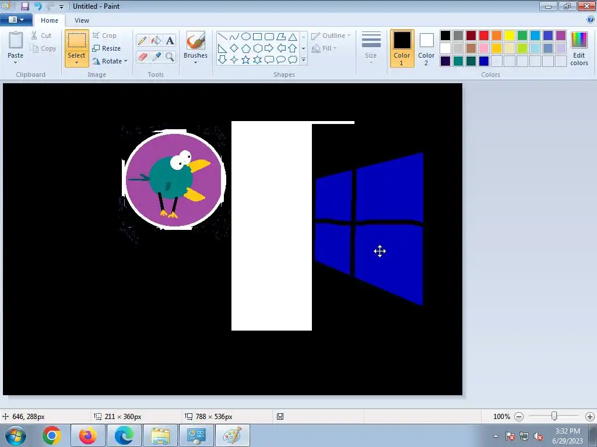Click the Cut button

[x=41, y=36]
